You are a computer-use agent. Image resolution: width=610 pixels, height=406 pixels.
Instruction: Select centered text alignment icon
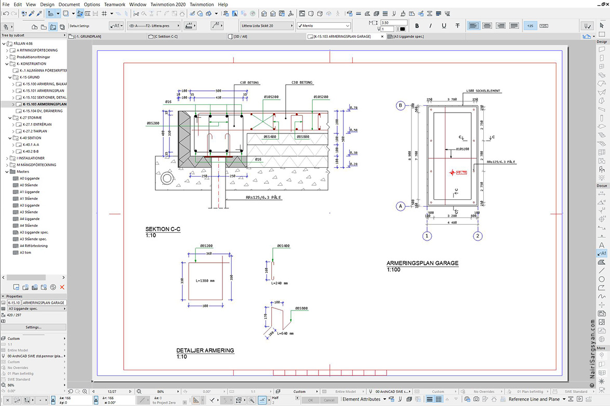point(487,25)
